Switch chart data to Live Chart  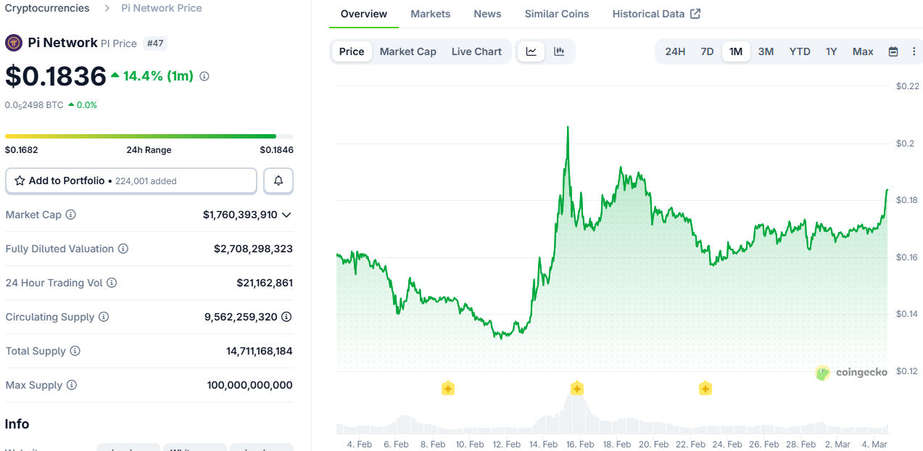click(x=476, y=51)
